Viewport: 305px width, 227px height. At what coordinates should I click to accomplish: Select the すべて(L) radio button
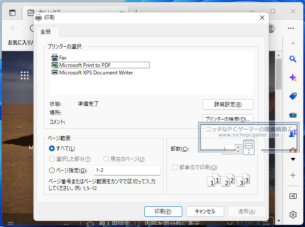(x=52, y=149)
